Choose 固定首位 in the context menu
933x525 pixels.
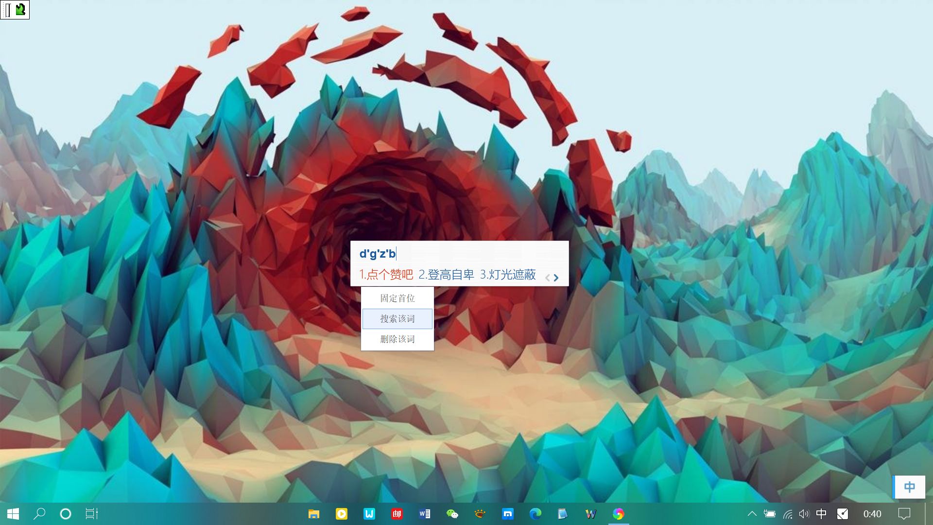coord(397,298)
